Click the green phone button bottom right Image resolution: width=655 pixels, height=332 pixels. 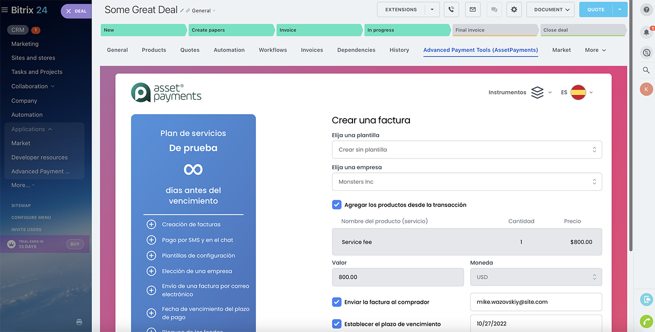[x=646, y=321]
